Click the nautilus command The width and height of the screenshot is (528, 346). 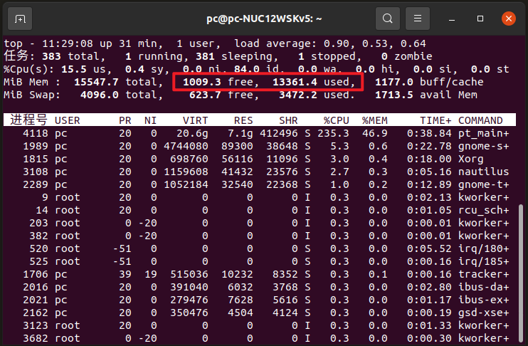pyautogui.click(x=484, y=172)
